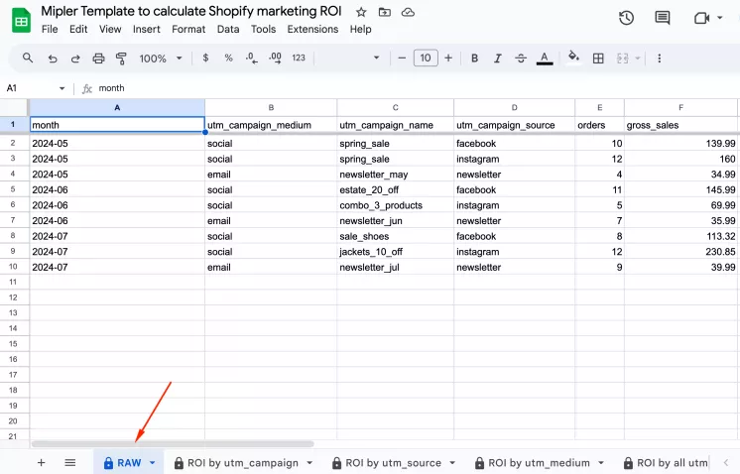The image size is (740, 474).
Task: Star this spreadsheet document
Action: pyautogui.click(x=361, y=12)
